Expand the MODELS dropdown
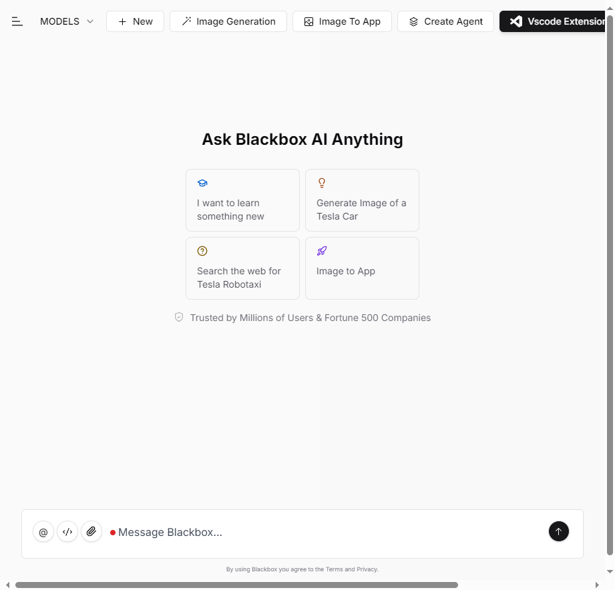The height and width of the screenshot is (590, 615). pyautogui.click(x=67, y=21)
